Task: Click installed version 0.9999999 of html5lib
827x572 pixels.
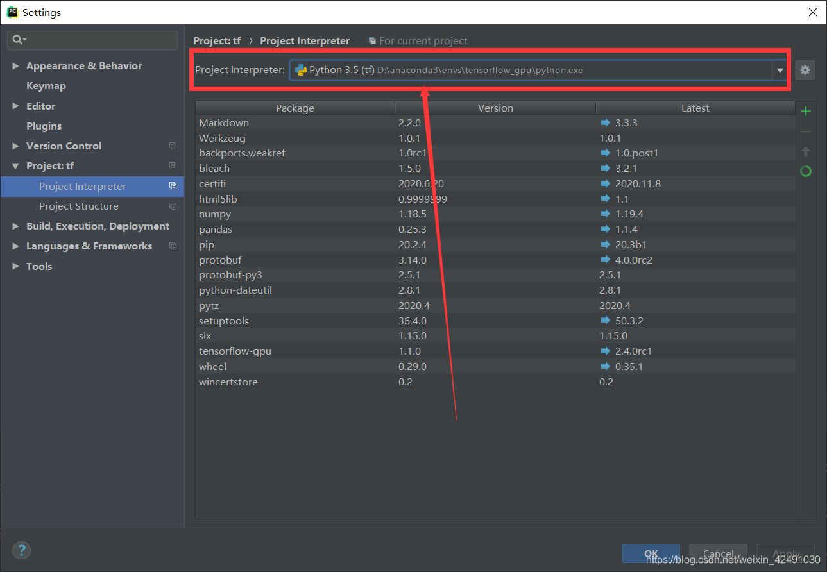Action: (423, 199)
